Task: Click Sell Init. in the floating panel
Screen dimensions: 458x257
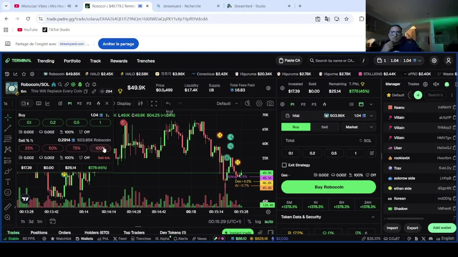Action: tap(104, 158)
